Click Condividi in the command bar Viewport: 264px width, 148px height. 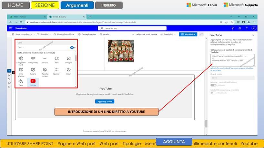(x=167, y=34)
